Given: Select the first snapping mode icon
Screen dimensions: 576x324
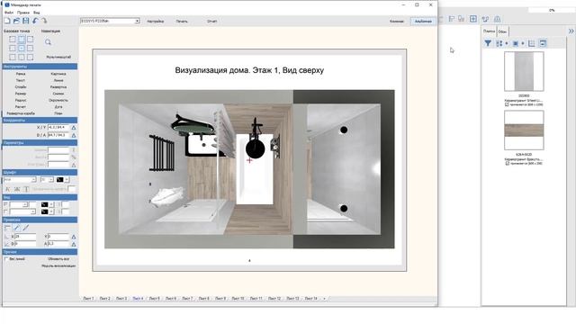Looking at the screenshot, I should (x=8, y=228).
